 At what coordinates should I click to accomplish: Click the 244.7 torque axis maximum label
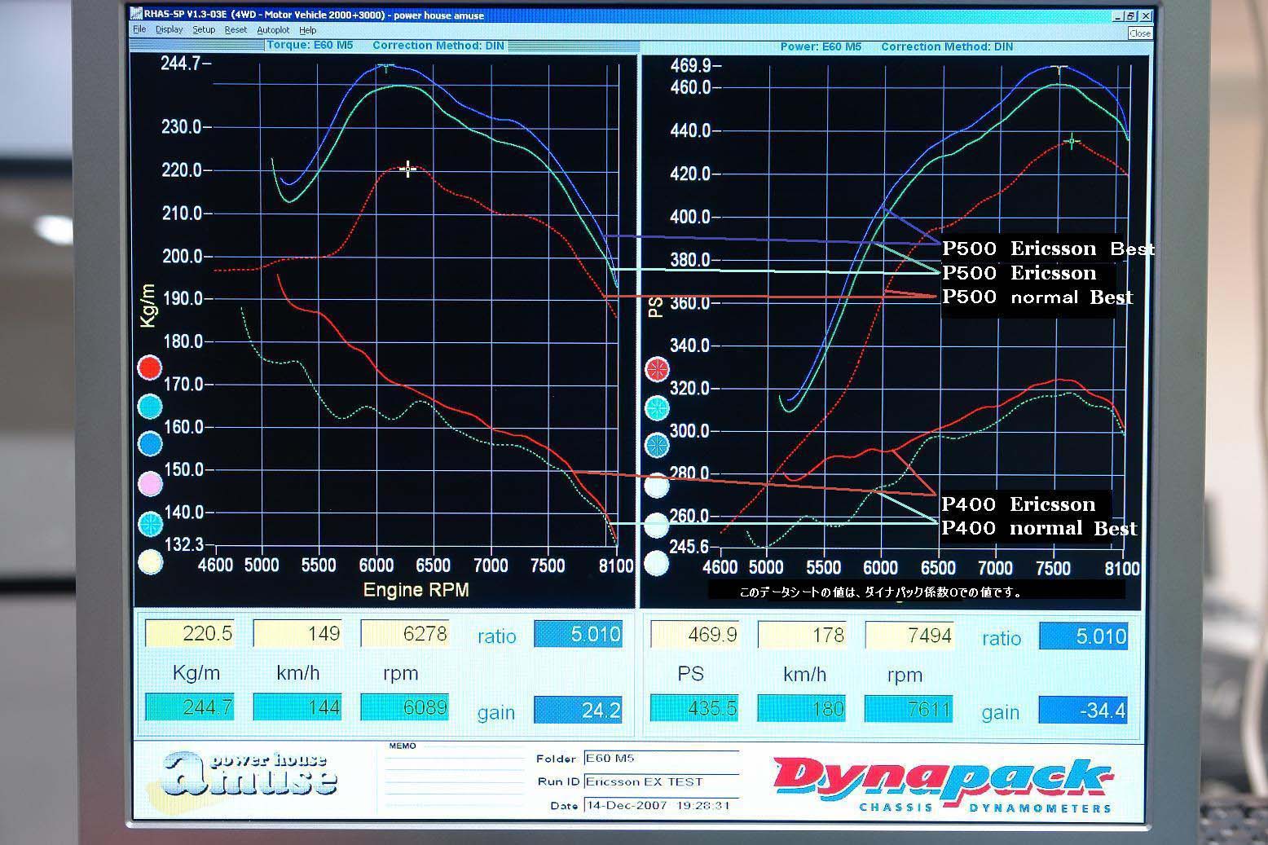pos(181,64)
